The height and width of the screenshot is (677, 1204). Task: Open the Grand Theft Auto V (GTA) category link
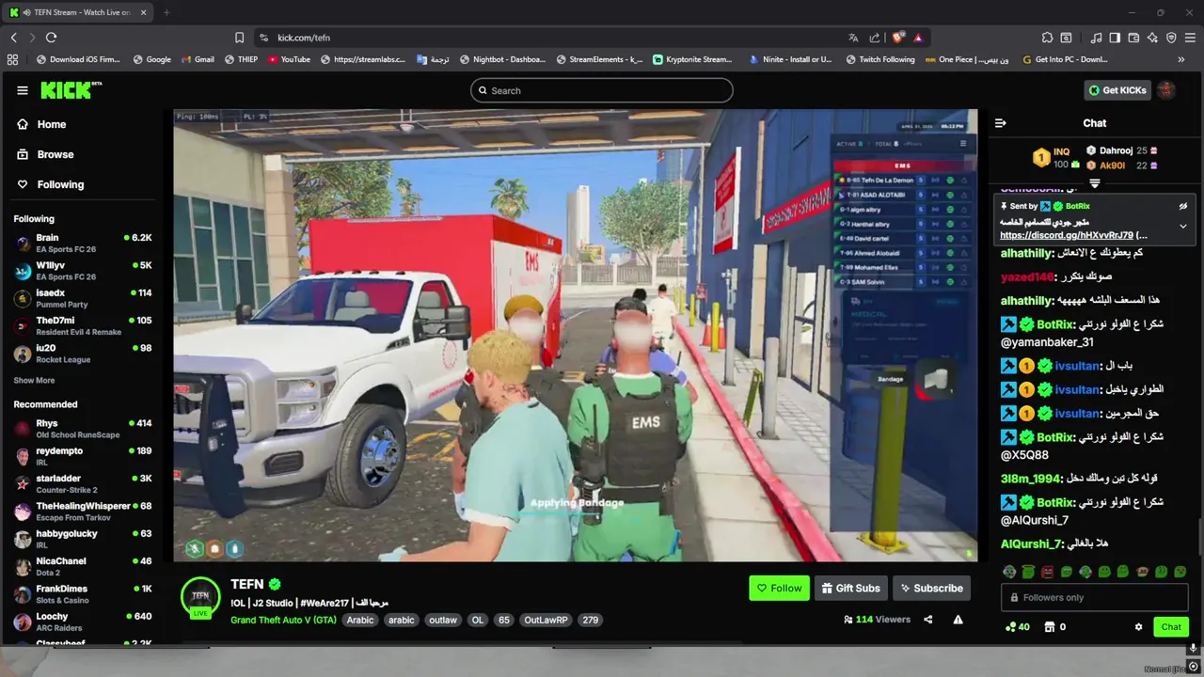click(283, 621)
